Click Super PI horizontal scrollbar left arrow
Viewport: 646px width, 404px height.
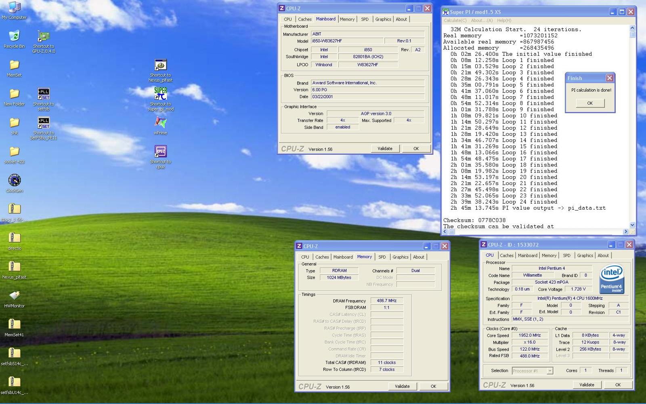point(445,231)
